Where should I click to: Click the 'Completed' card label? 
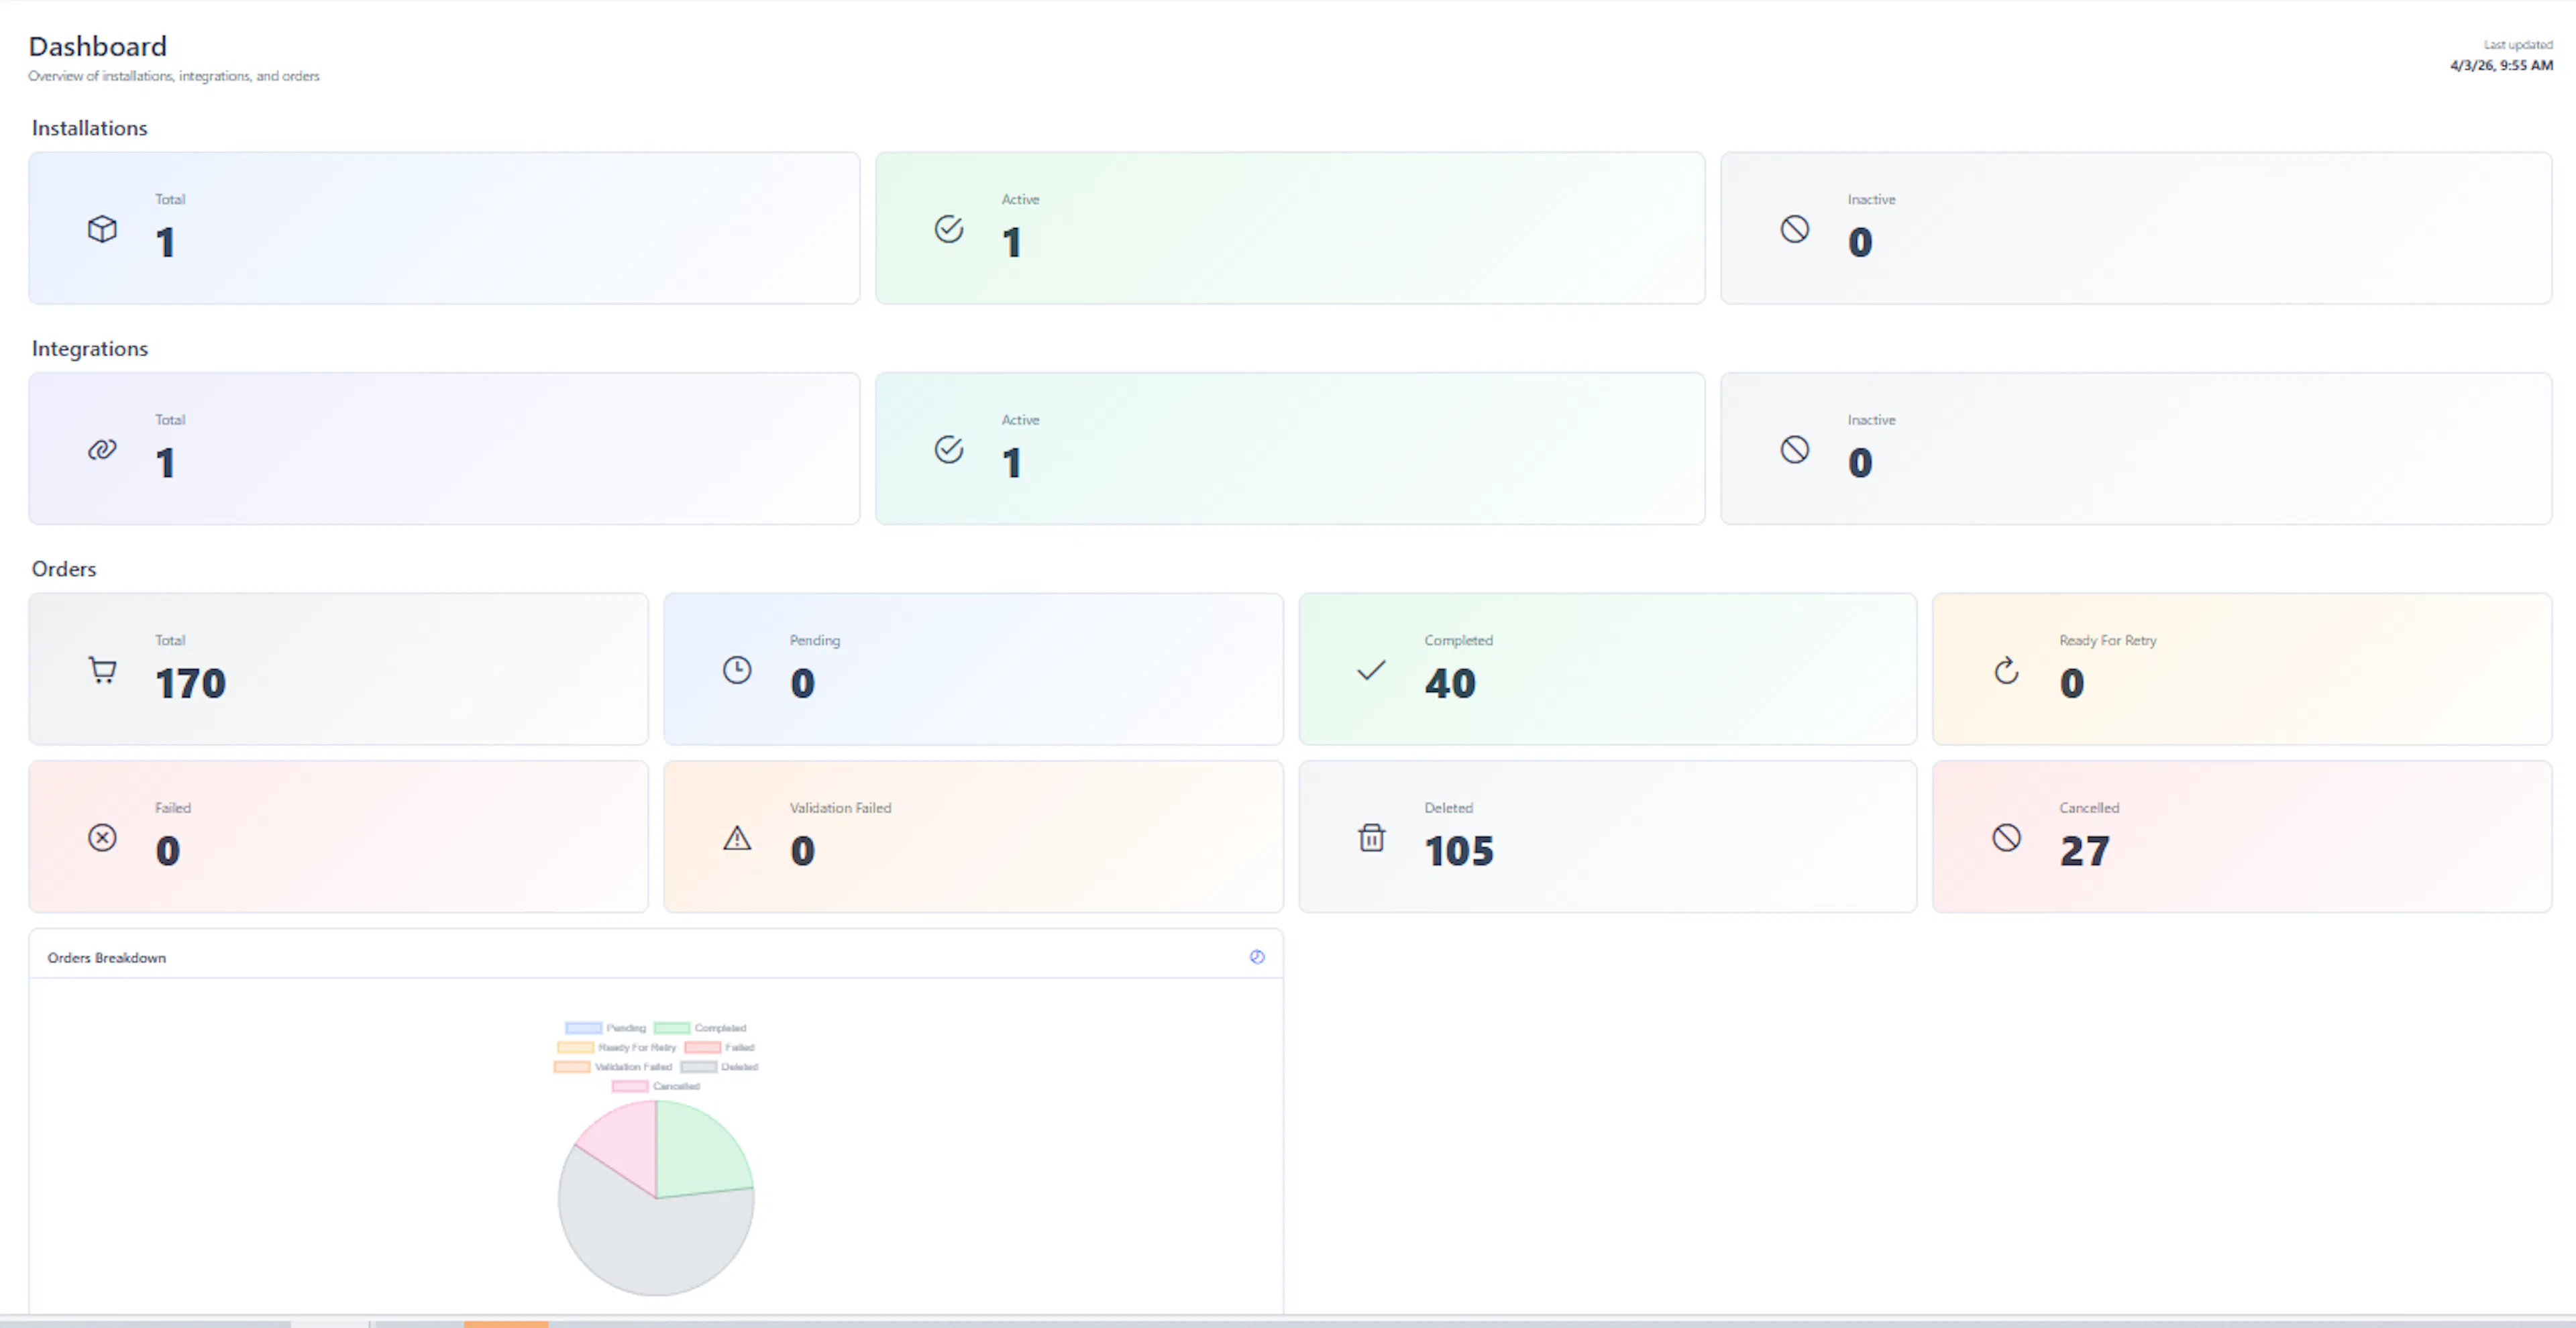pos(1458,641)
